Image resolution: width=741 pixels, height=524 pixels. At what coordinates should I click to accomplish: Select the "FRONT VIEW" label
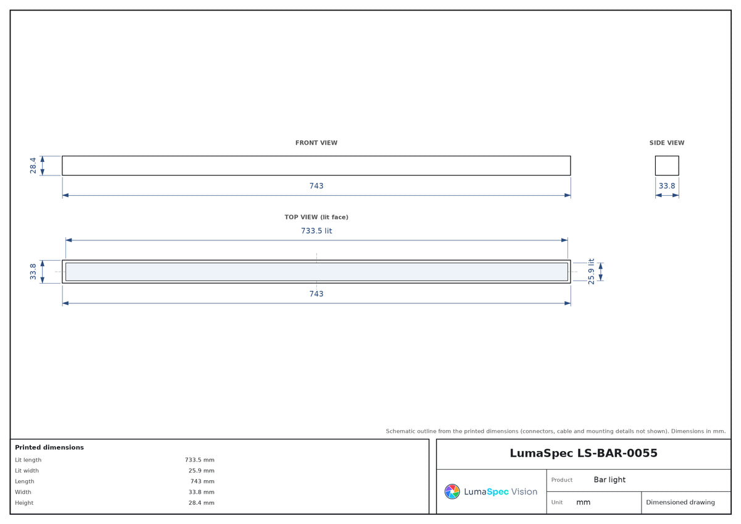(316, 143)
